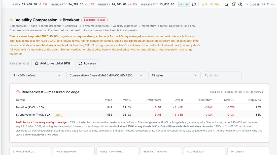The height and width of the screenshot is (155, 277).
Task: Open notifications bell icon
Action: tap(233, 5)
